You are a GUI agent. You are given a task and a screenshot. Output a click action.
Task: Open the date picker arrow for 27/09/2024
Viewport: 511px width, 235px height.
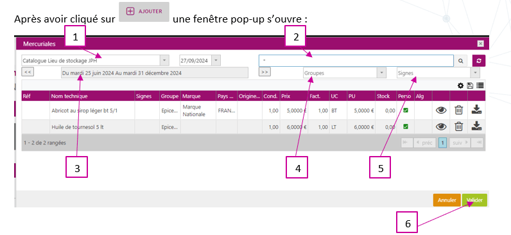[x=216, y=60]
